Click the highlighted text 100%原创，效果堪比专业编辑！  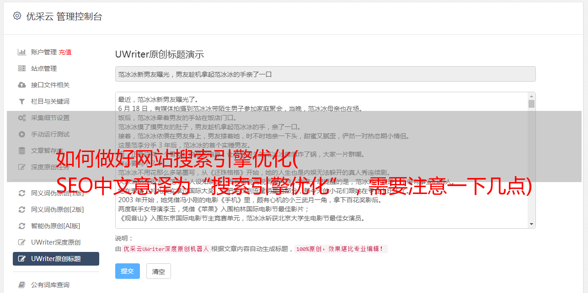coord(341,249)
